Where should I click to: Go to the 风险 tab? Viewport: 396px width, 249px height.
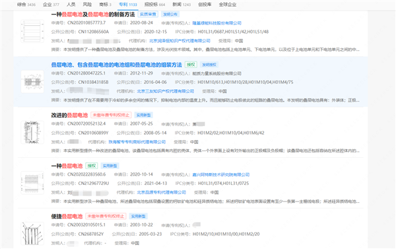[87, 5]
